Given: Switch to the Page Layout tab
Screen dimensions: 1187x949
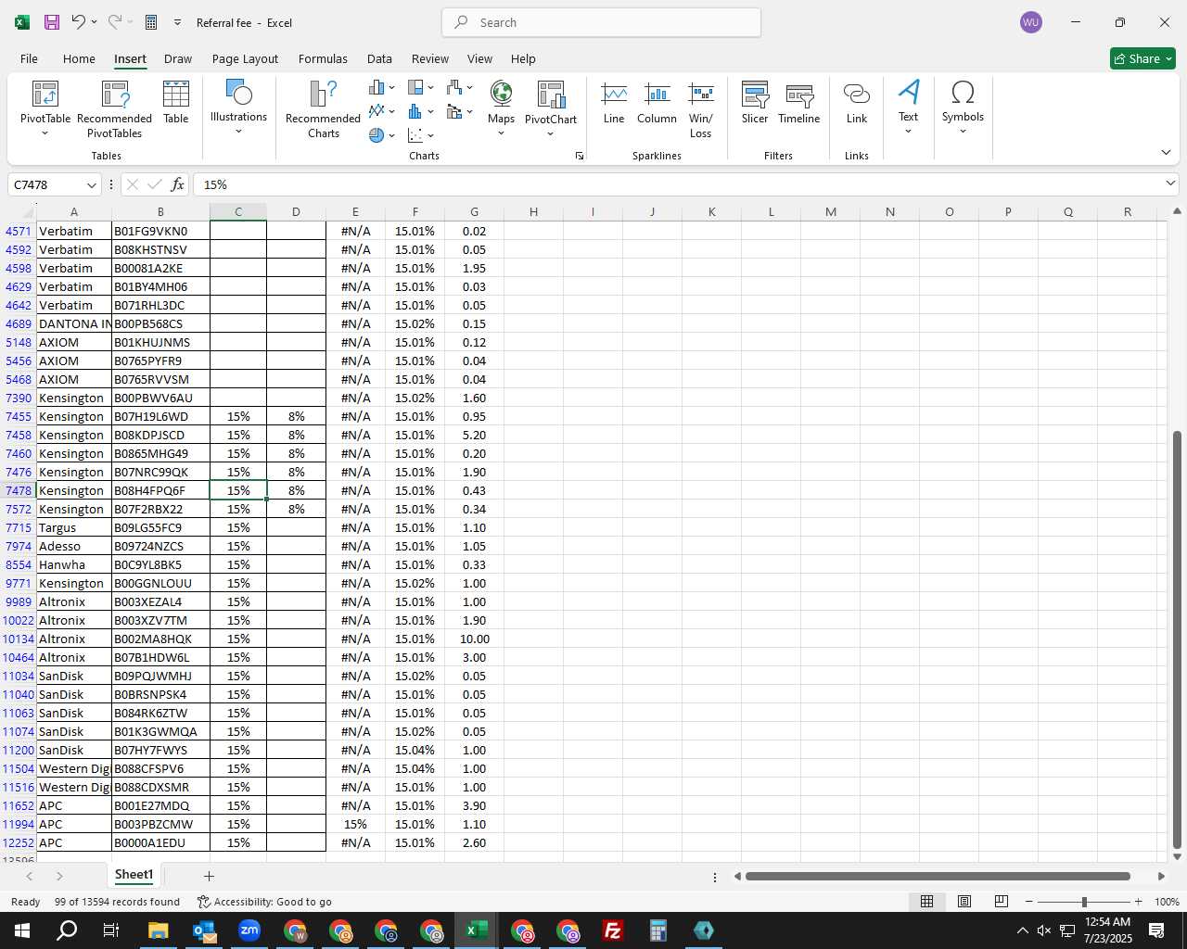Looking at the screenshot, I should coord(245,58).
